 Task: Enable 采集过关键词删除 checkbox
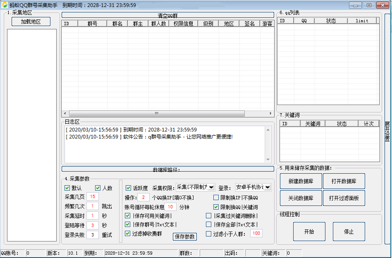tap(208, 215)
